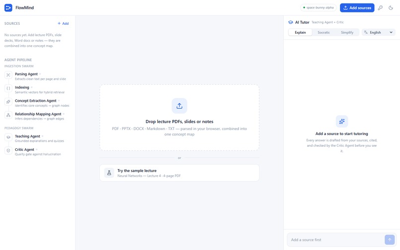Screen dimensions: 400x250
Task: Select the Critic Agent label
Action: pos(24,149)
